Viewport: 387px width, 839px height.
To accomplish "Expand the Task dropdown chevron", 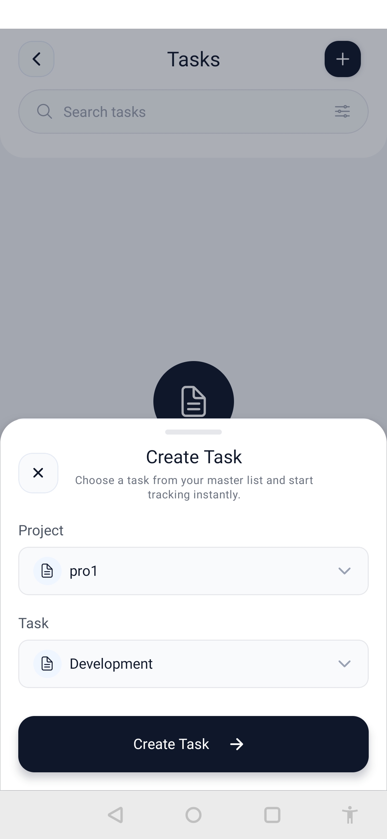I will click(x=344, y=664).
